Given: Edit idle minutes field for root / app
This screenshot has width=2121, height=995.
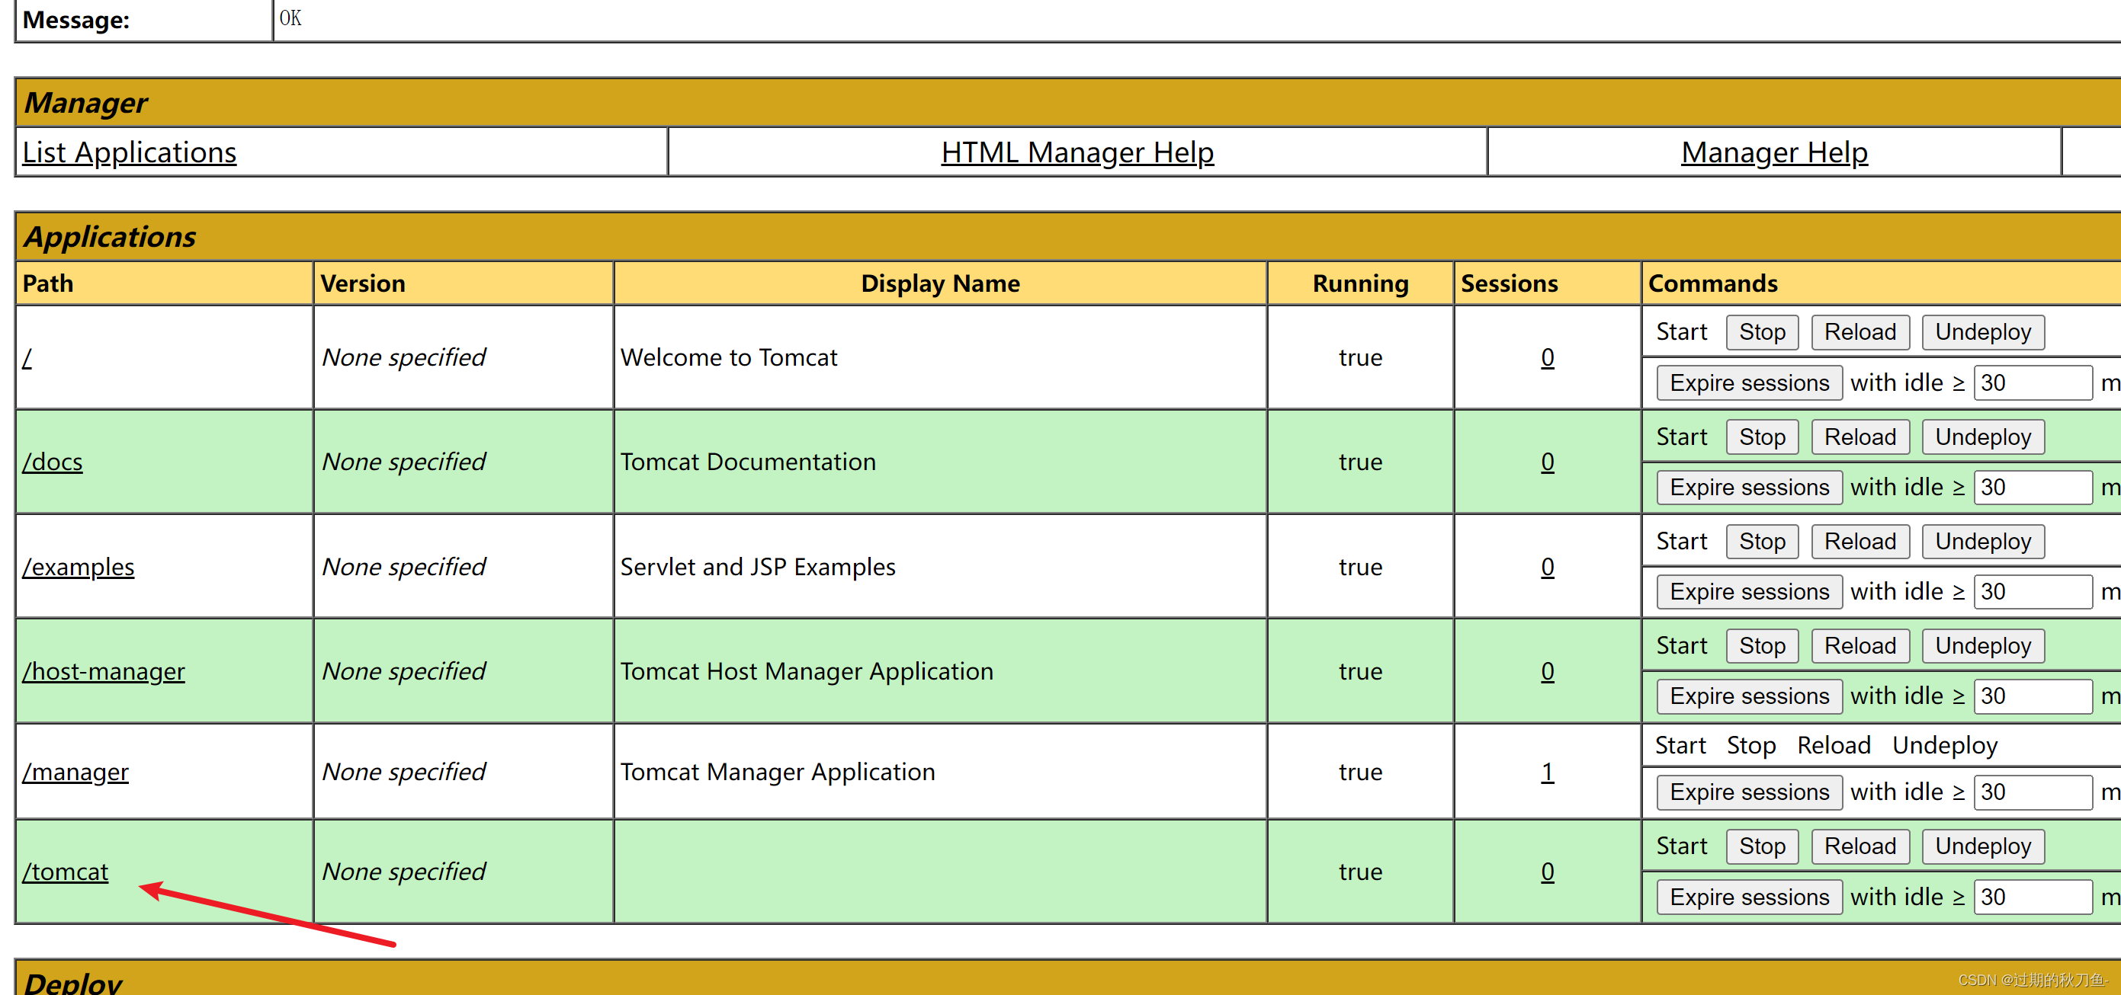Looking at the screenshot, I should point(2032,383).
